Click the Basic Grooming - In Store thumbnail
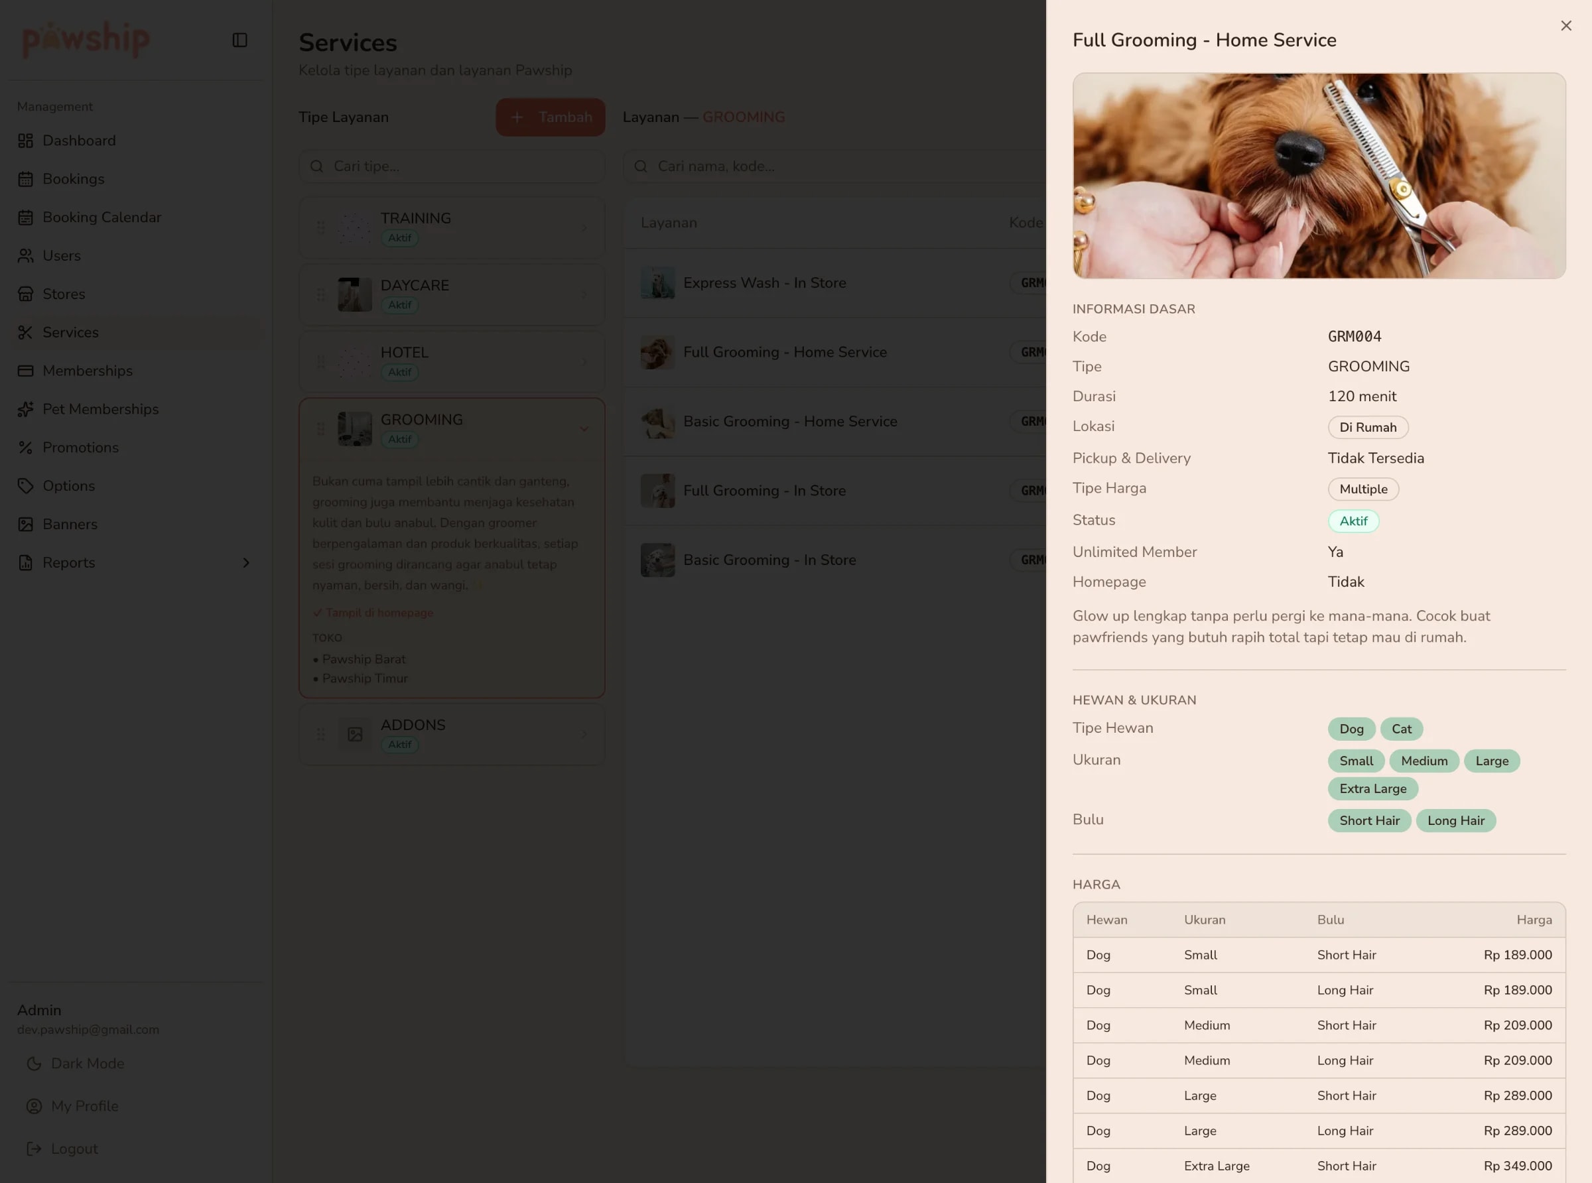Image resolution: width=1592 pixels, height=1183 pixels. pos(657,560)
